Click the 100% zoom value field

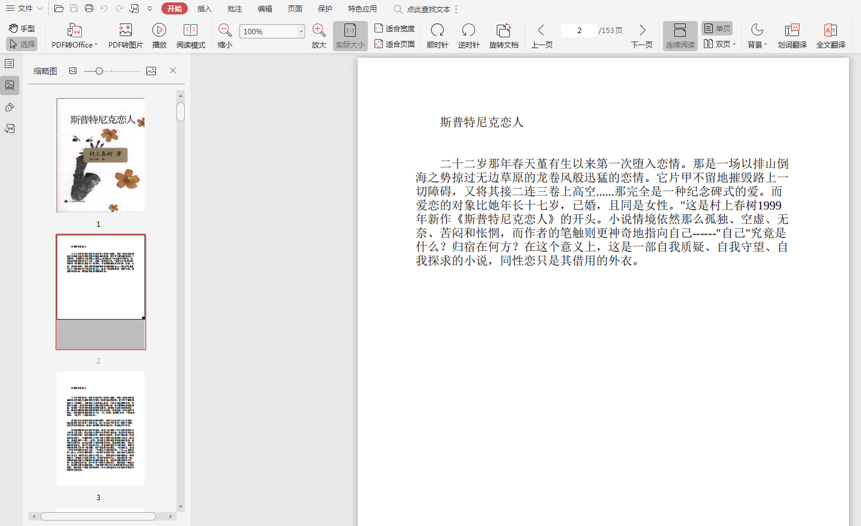click(x=268, y=31)
